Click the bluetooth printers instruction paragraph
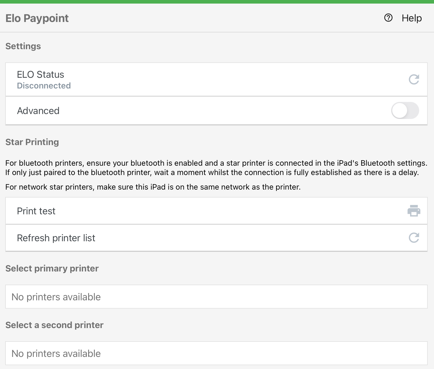 216,168
